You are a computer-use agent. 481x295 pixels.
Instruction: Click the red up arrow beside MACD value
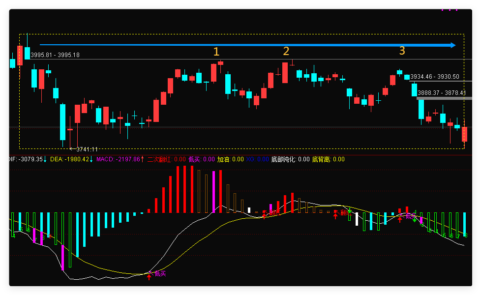click(x=142, y=159)
